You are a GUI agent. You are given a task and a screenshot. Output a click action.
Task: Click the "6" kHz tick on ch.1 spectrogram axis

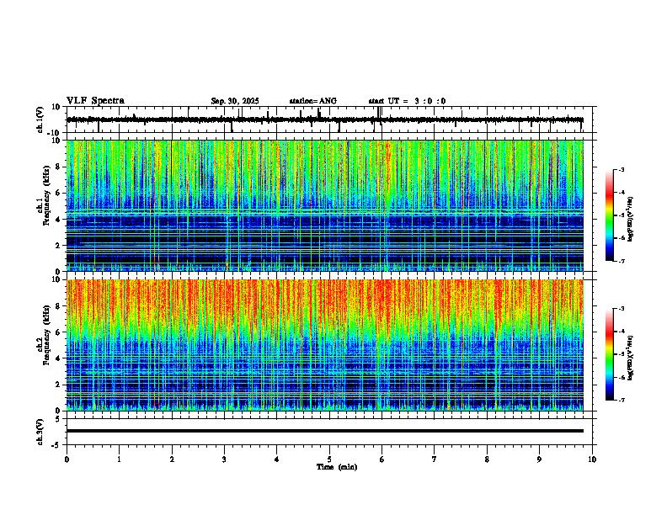pyautogui.click(x=58, y=193)
